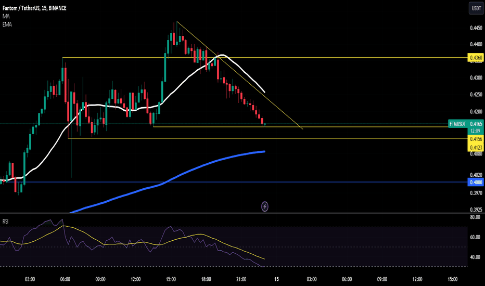Click the 0.3970 price axis value
Image resolution: width=485 pixels, height=286 pixels.
pos(476,193)
